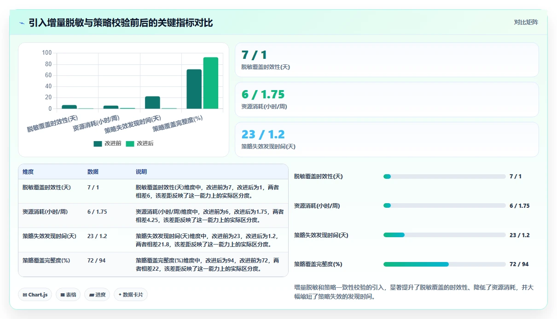Click the 表格 tag chip
557x319 pixels.
coord(68,295)
